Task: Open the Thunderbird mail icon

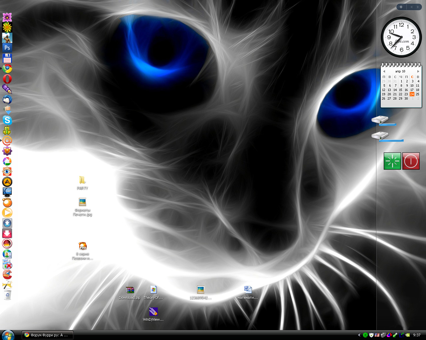Action: (7, 100)
